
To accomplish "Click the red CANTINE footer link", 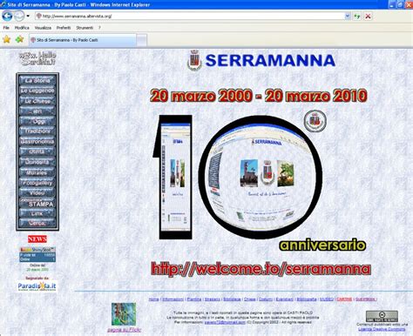I will tap(344, 299).
